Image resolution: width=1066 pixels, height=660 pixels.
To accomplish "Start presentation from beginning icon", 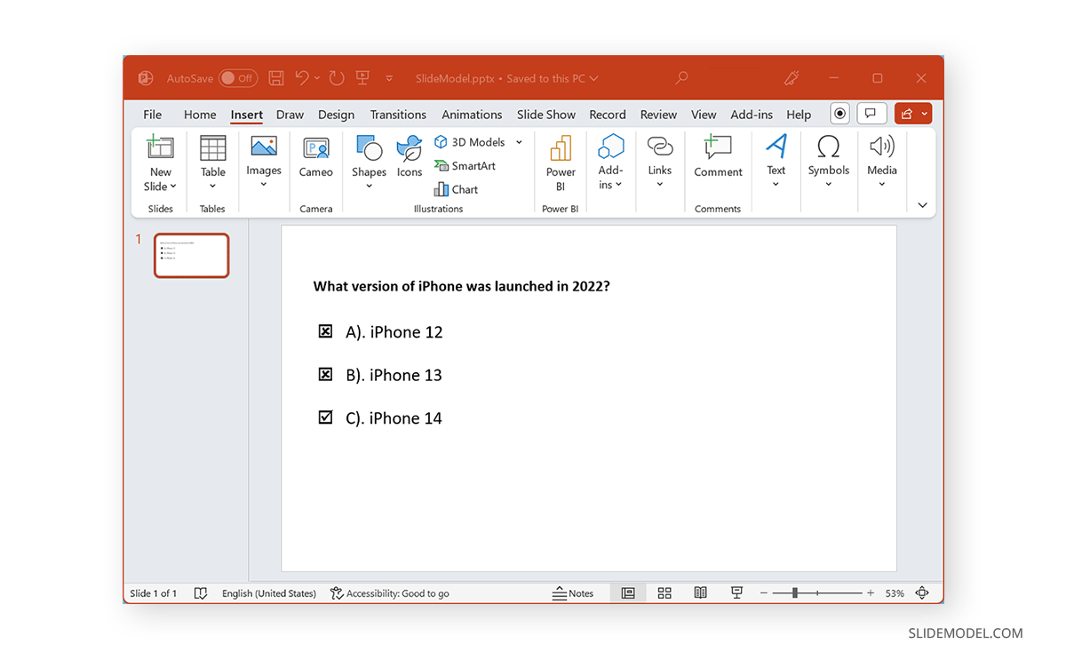I will click(362, 78).
